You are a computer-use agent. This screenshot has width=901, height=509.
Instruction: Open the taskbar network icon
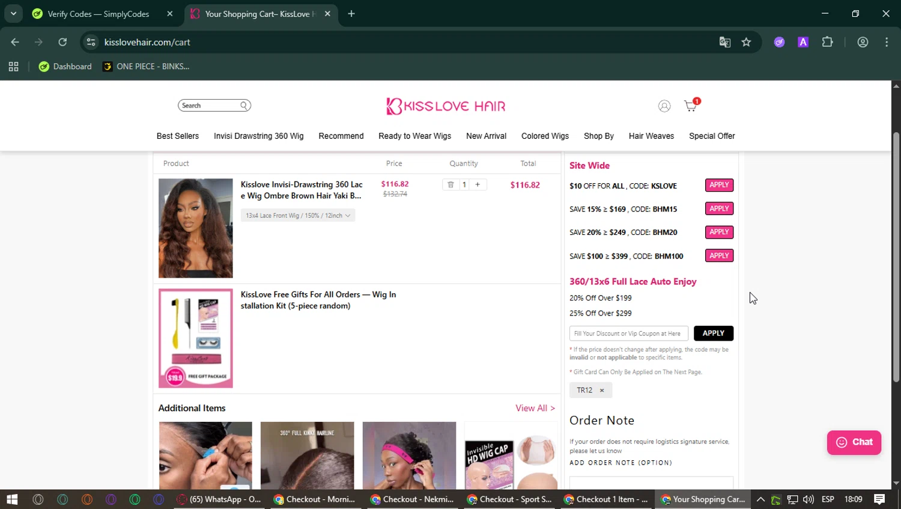[792, 499]
